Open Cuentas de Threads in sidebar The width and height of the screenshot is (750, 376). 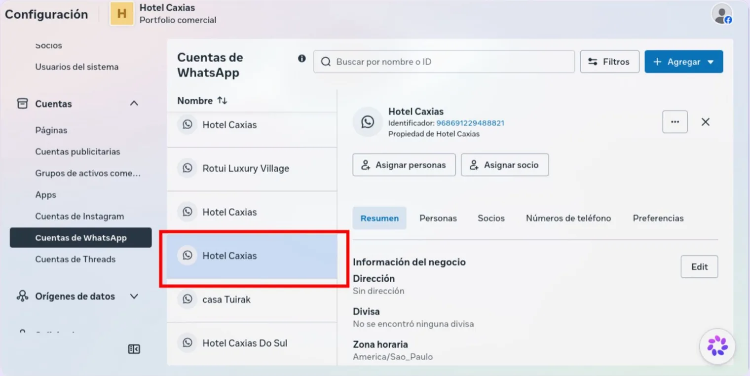tap(75, 259)
